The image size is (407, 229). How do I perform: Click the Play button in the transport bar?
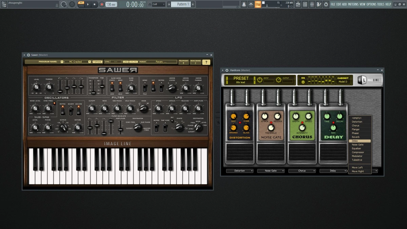pyautogui.click(x=88, y=4)
